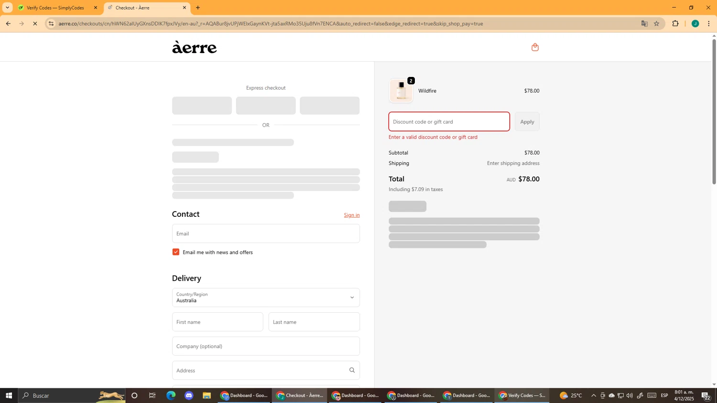Launch Microsoft Edge from the taskbar

[171, 395]
